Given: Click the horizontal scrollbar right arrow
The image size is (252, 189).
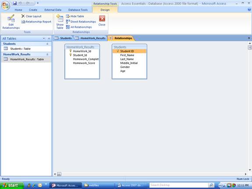Looking at the screenshot, I should coord(245,174).
